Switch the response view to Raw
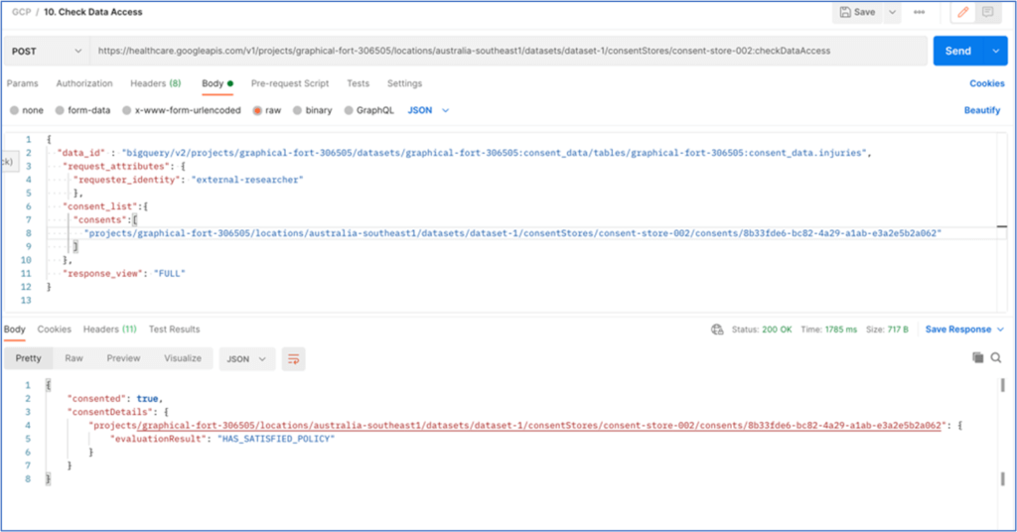1017x532 pixels. click(x=73, y=358)
